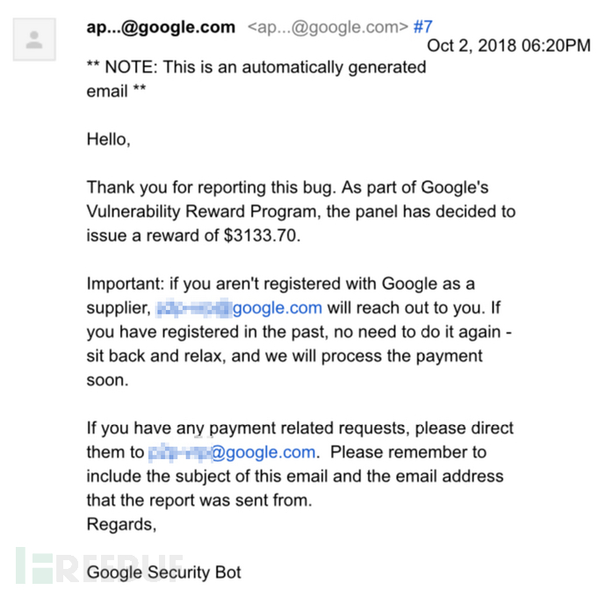Image resolution: width=606 pixels, height=590 pixels.
Task: Click the sender's gray avatar placeholder icon
Action: pos(34,40)
